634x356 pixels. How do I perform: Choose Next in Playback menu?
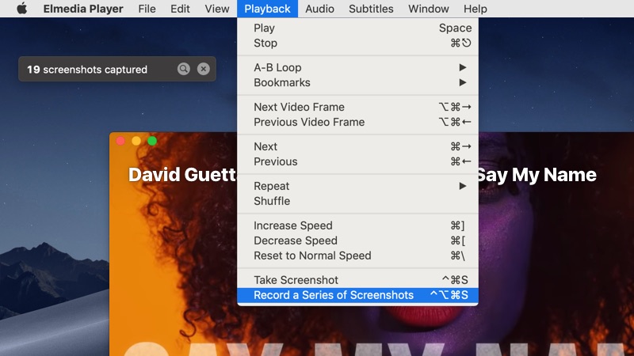tap(358, 146)
